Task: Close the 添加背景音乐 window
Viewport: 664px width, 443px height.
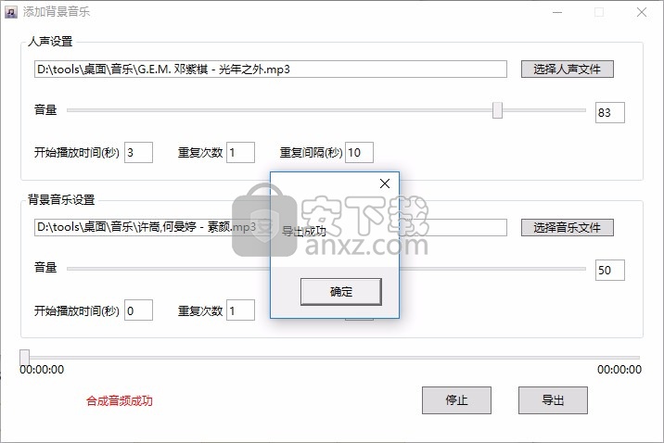Action: pos(642,12)
